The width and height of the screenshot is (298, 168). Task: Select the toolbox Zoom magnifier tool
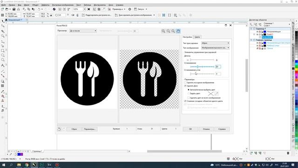(3, 36)
